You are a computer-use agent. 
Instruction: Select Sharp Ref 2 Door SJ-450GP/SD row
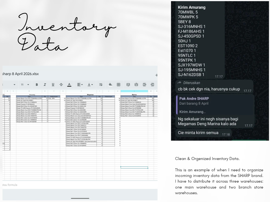[29, 106]
